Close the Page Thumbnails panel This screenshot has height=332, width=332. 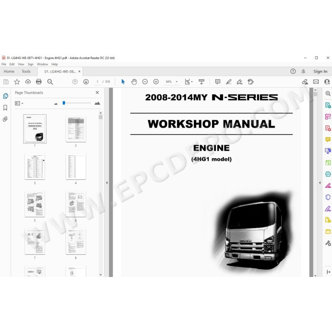(97, 92)
